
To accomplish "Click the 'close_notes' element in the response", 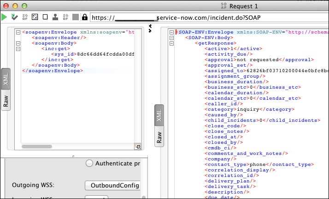I will [x=227, y=131].
